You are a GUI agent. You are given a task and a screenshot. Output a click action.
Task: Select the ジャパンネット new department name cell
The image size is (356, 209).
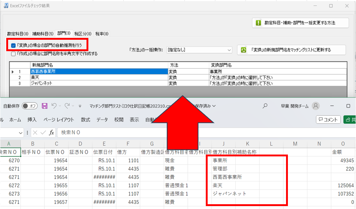(99, 83)
